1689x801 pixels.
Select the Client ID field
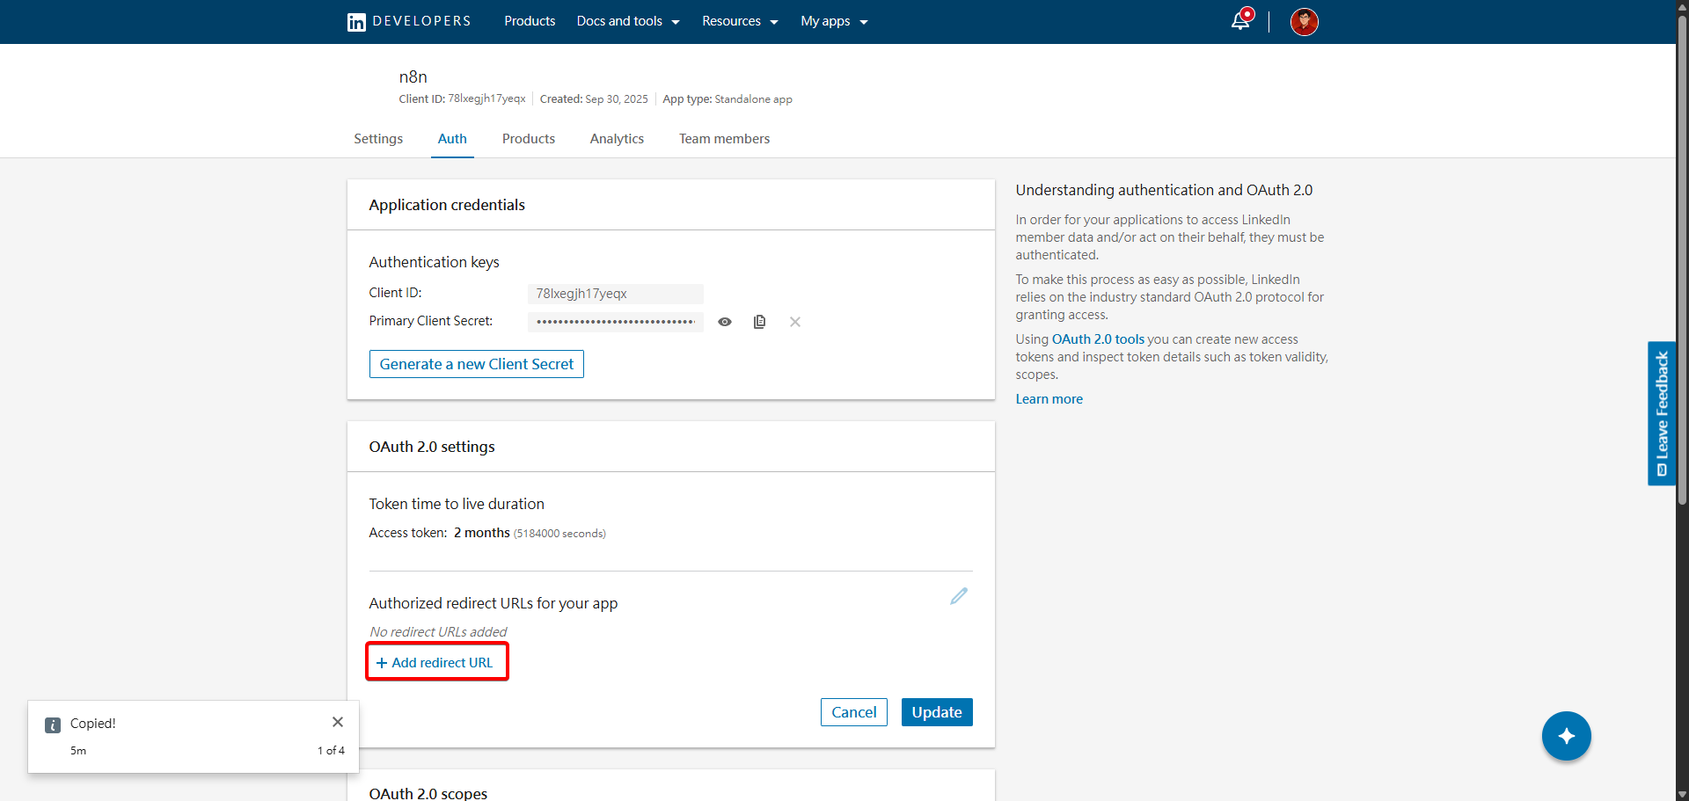615,293
